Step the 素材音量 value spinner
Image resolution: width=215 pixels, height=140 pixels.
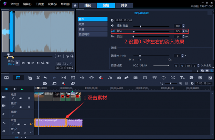183,26
